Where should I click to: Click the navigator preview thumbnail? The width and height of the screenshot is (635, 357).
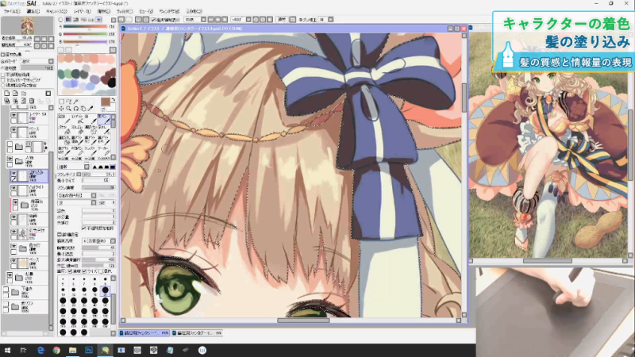(x=28, y=26)
